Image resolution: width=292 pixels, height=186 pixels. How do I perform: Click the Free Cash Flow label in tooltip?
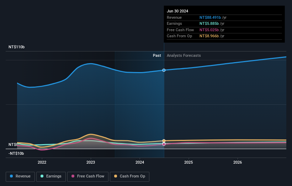[180, 30]
